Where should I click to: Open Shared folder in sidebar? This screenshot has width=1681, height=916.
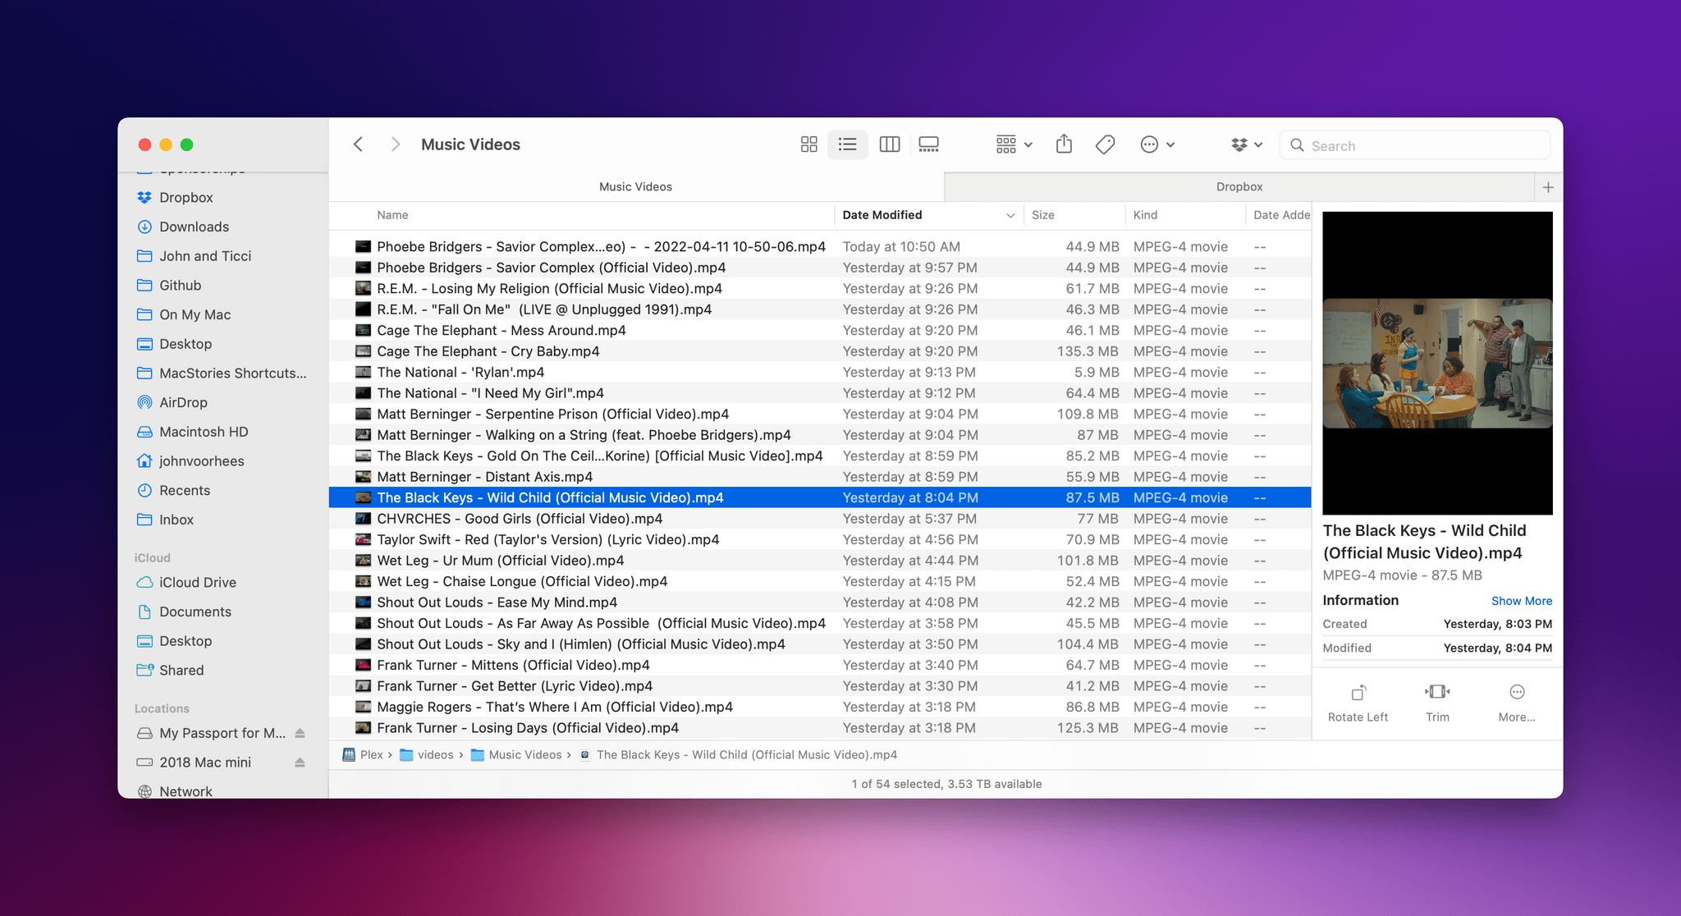point(181,670)
